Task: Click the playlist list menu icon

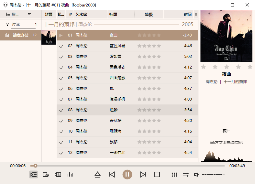Action: tap(8, 15)
